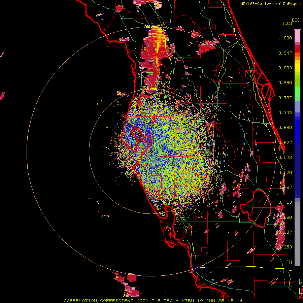Click the 0.840 scale value
Image resolution: width=303 pixels, height=303 pixels.
coord(285,83)
